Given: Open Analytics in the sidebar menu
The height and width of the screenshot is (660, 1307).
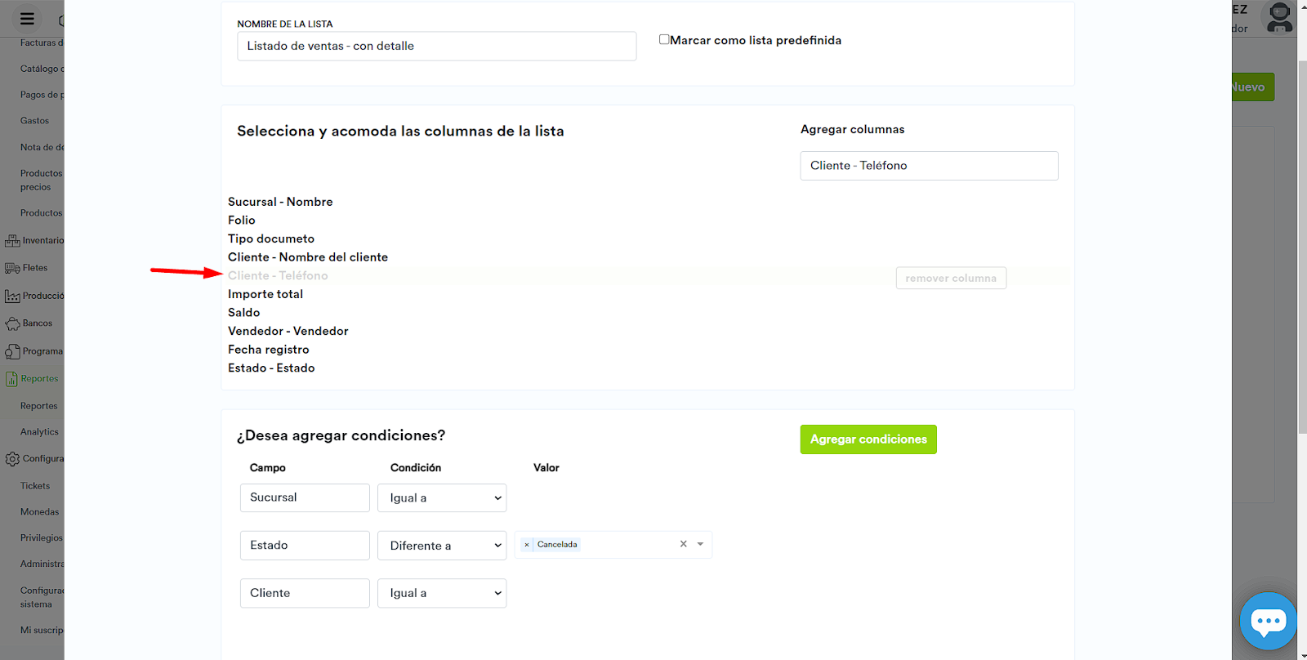Looking at the screenshot, I should (x=39, y=432).
